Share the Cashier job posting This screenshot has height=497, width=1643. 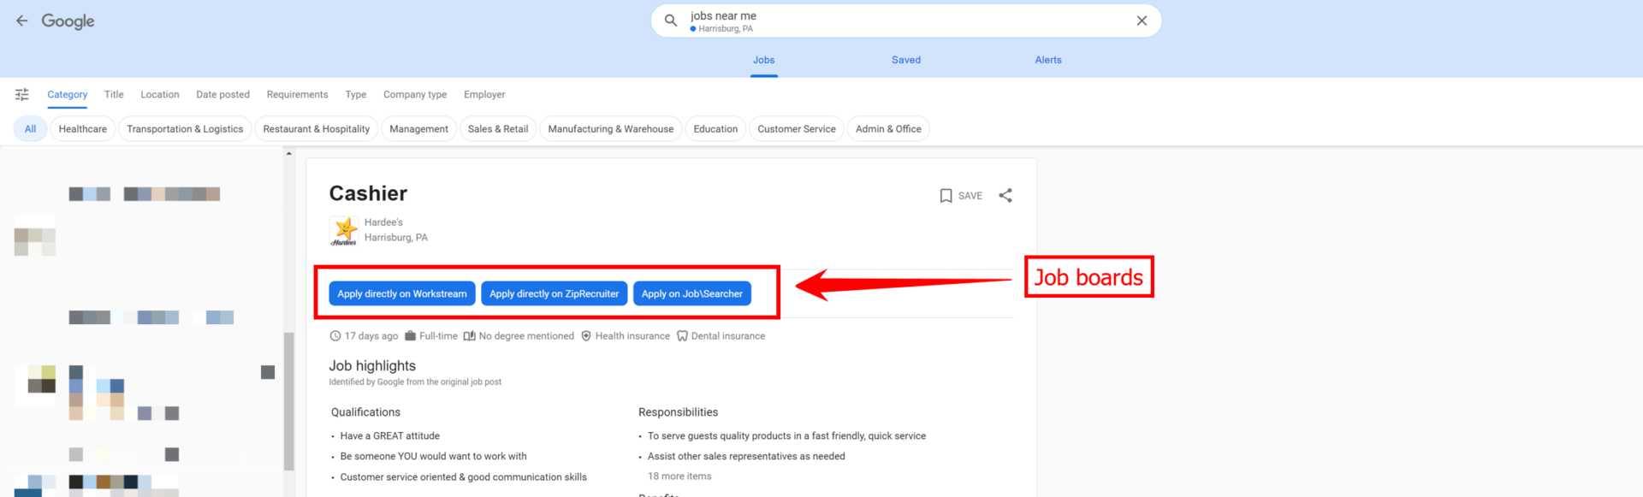pos(1005,196)
